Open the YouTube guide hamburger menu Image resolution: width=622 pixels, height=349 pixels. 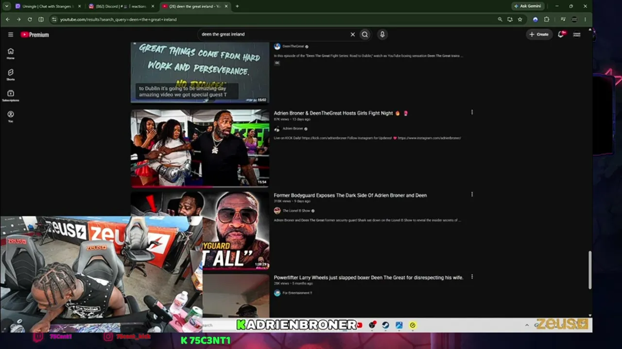point(10,34)
